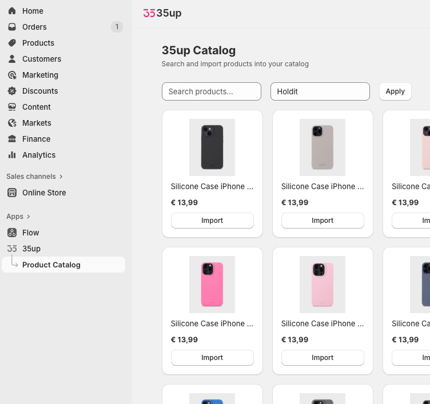Viewport: 430px width, 404px height.
Task: Click 'Search and import products' subtitle
Action: pos(235,64)
